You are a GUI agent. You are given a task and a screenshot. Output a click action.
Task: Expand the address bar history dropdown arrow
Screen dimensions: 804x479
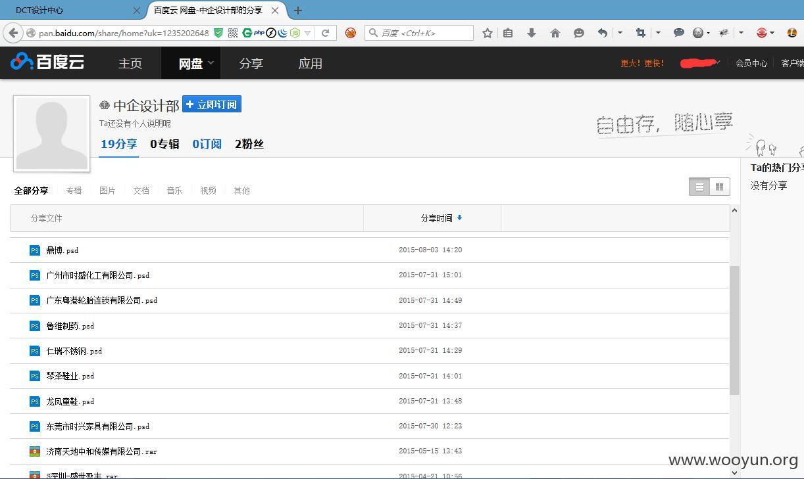tap(307, 33)
